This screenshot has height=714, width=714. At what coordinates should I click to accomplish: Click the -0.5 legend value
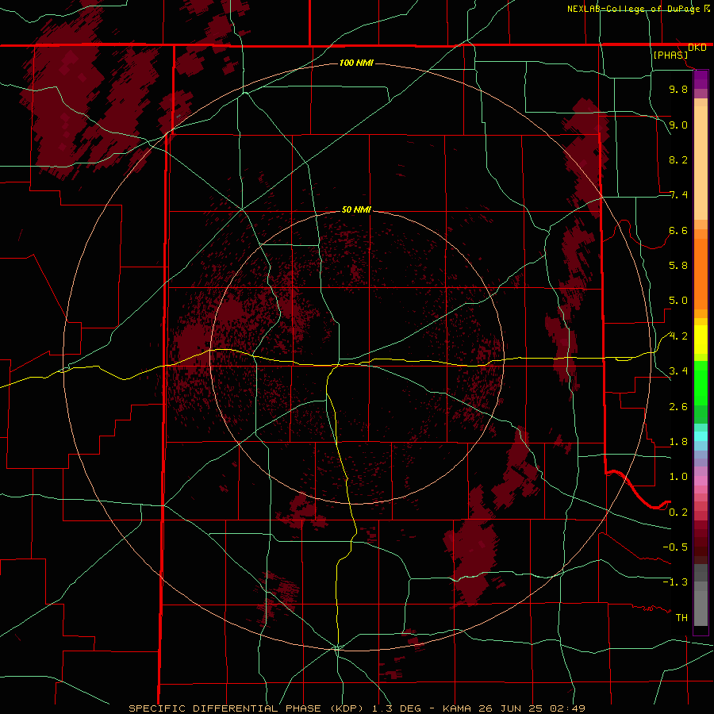675,547
